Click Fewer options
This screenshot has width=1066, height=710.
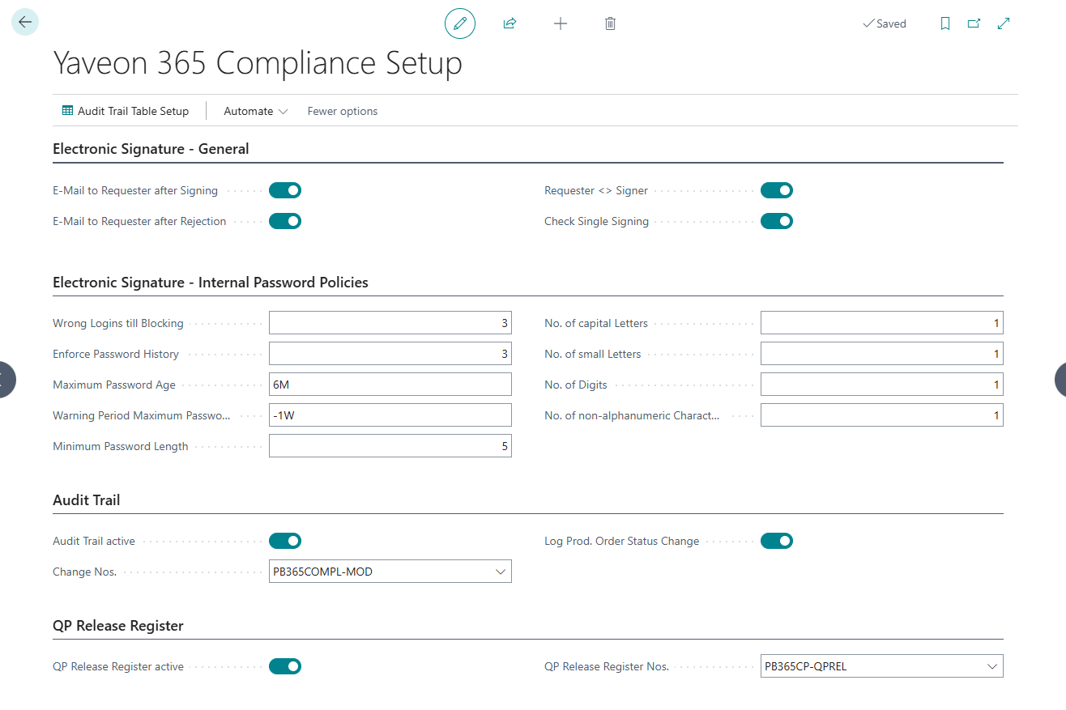coord(343,111)
